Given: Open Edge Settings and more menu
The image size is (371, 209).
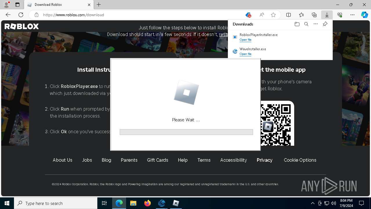Looking at the screenshot, I should tap(352, 15).
